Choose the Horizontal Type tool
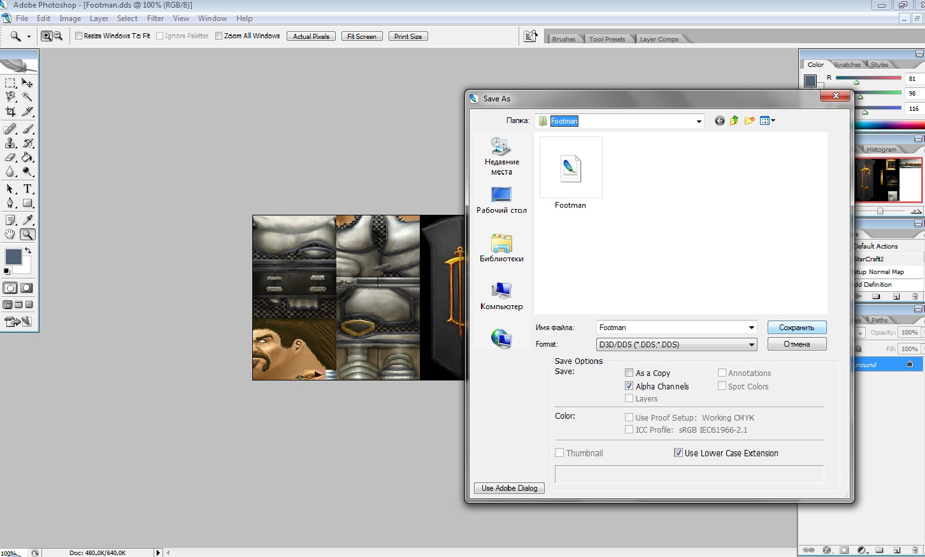 coord(27,189)
